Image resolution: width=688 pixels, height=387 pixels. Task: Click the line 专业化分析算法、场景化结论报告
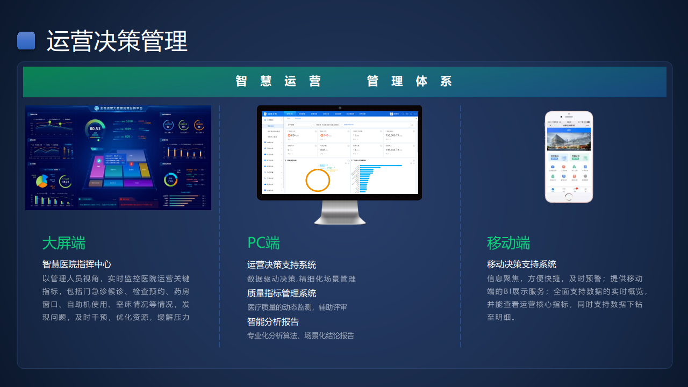[301, 336]
